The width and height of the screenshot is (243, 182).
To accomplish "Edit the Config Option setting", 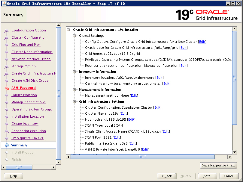I will pos(202,42).
